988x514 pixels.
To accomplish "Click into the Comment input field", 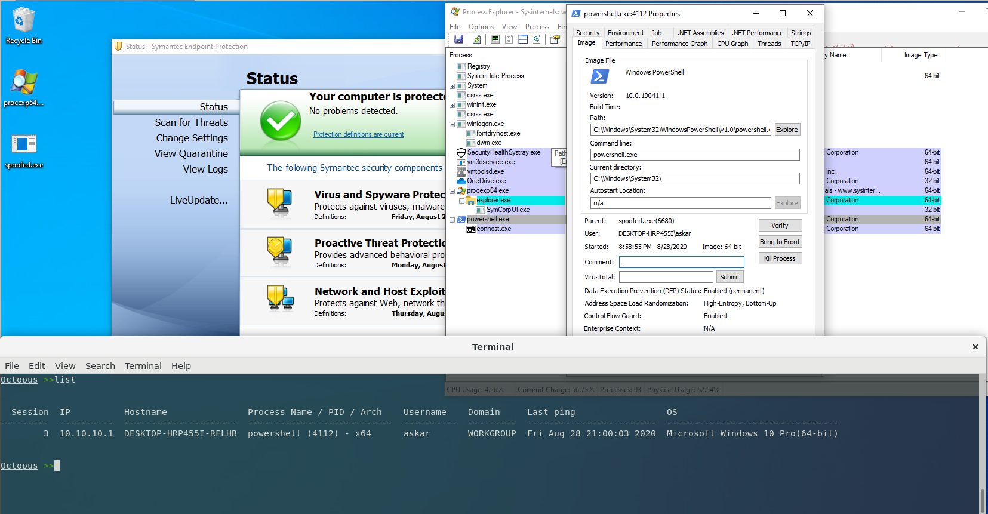I will 682,262.
